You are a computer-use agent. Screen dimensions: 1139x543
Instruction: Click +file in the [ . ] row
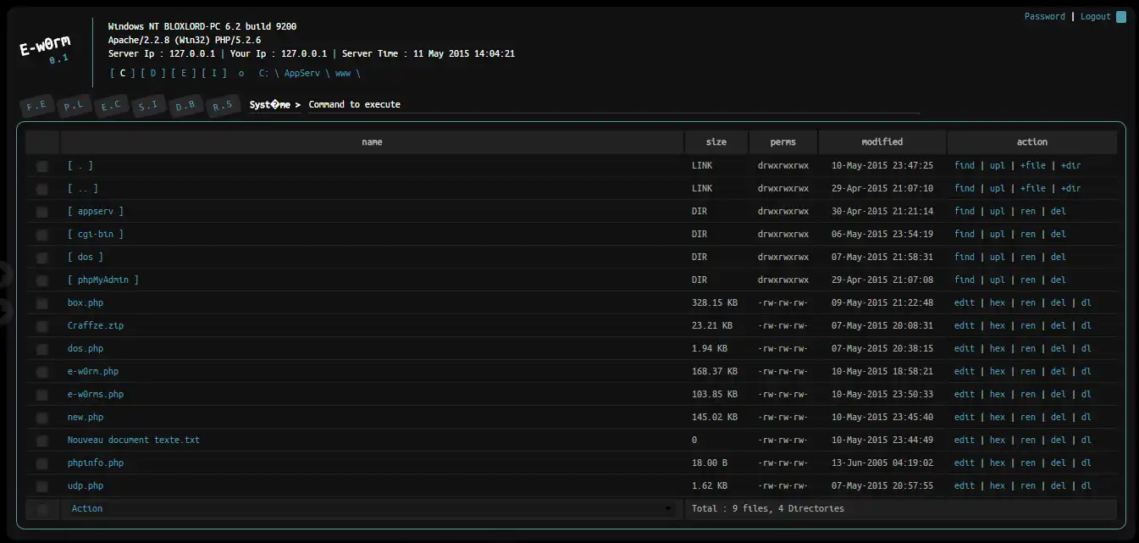tap(1033, 165)
